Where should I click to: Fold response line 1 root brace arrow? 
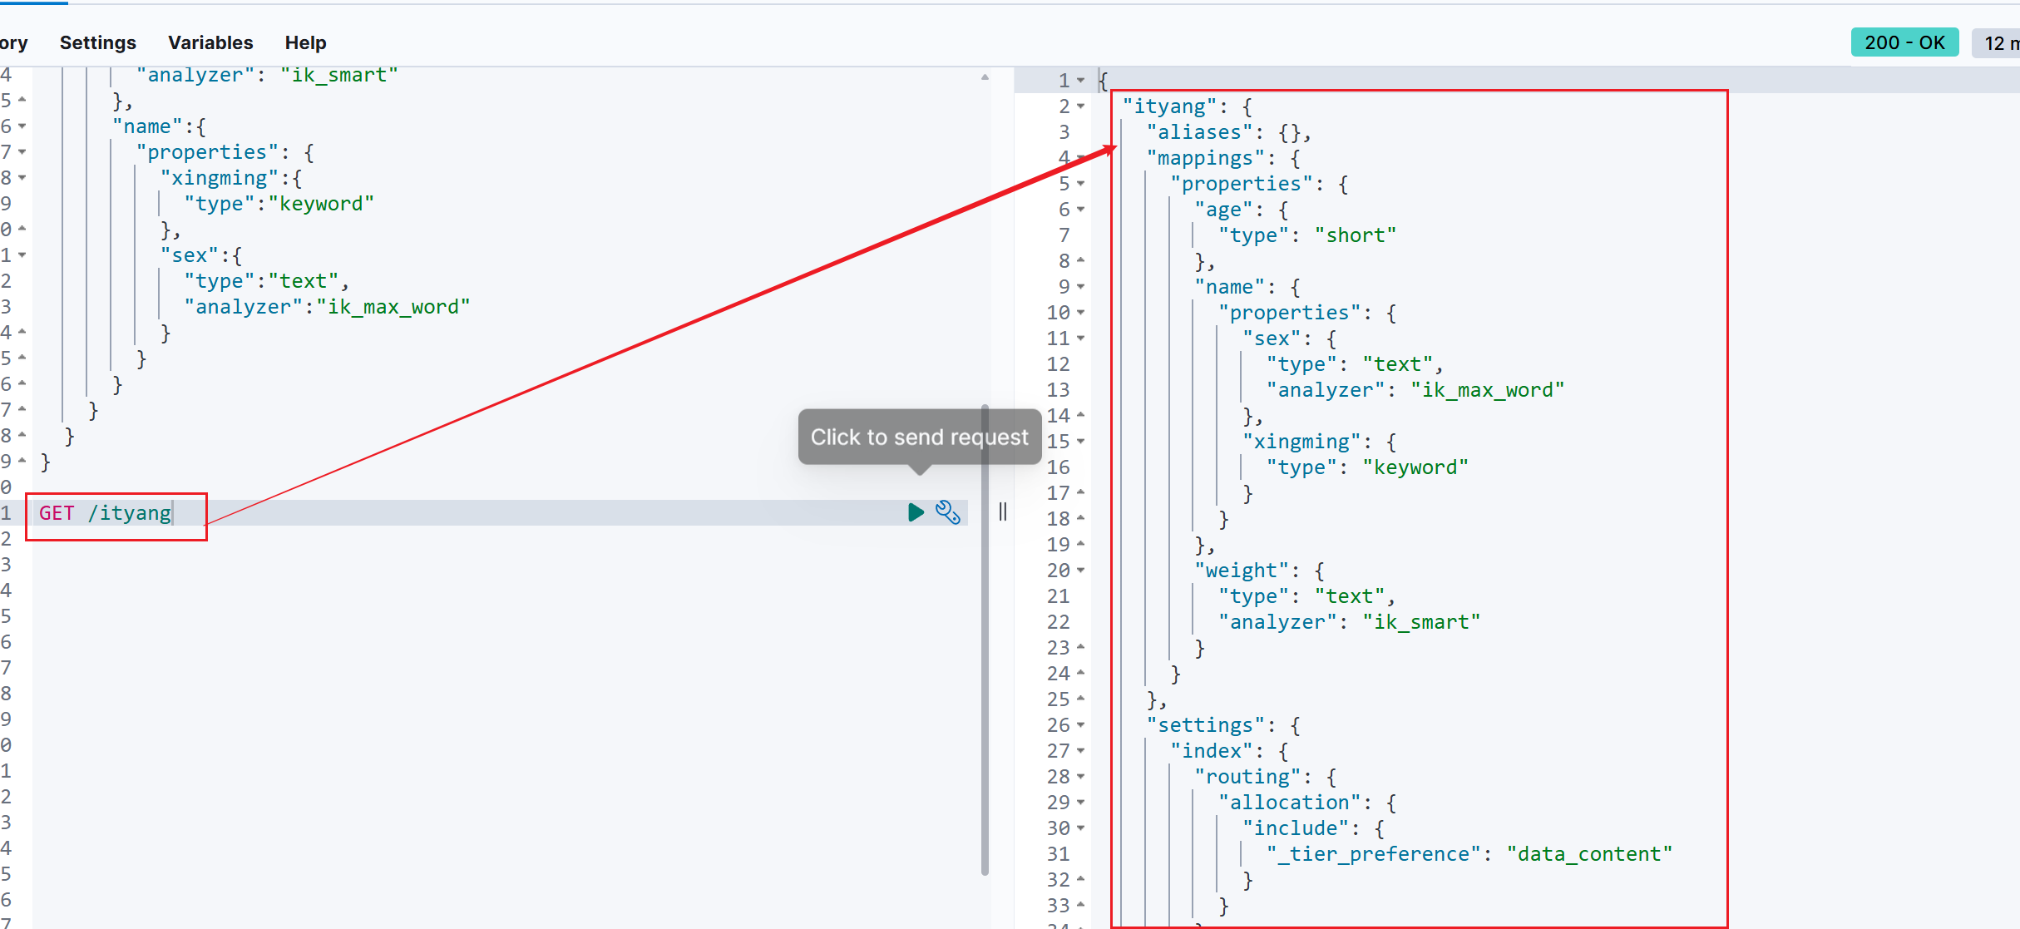tap(1081, 81)
